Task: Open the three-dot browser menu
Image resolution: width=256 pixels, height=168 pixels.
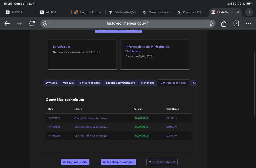Action: (249, 23)
